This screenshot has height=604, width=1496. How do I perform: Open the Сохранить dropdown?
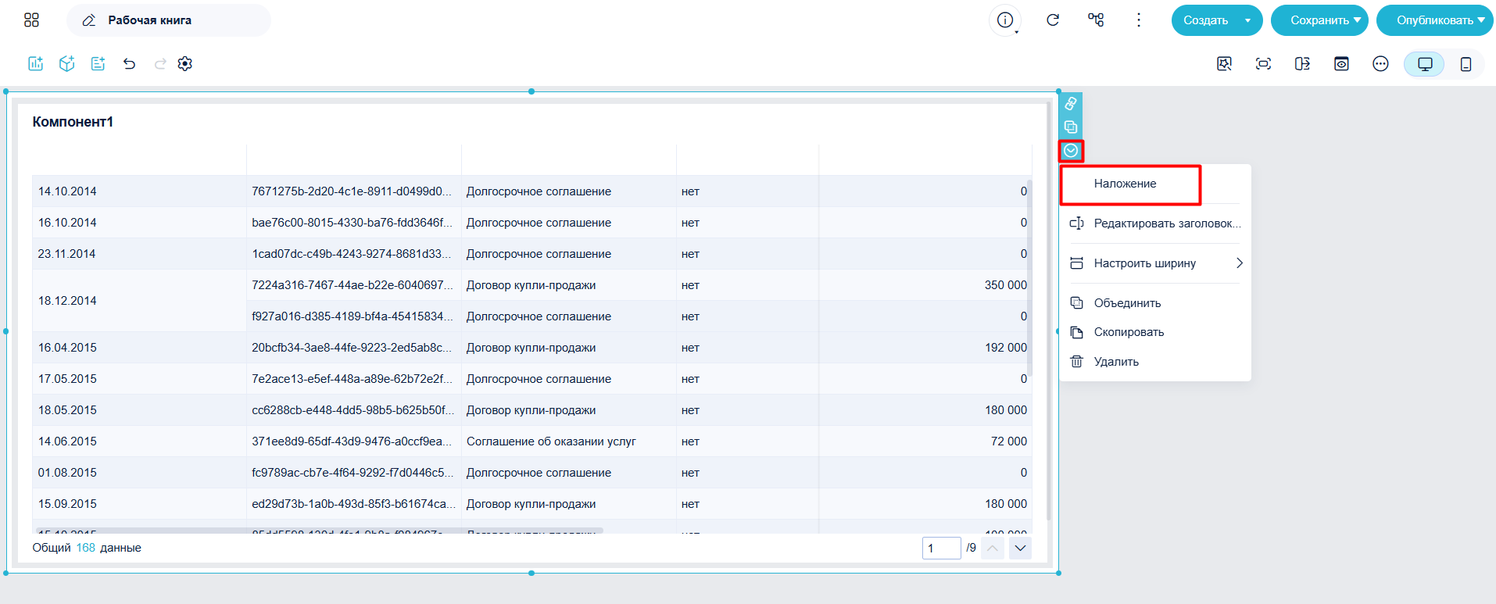pyautogui.click(x=1319, y=20)
